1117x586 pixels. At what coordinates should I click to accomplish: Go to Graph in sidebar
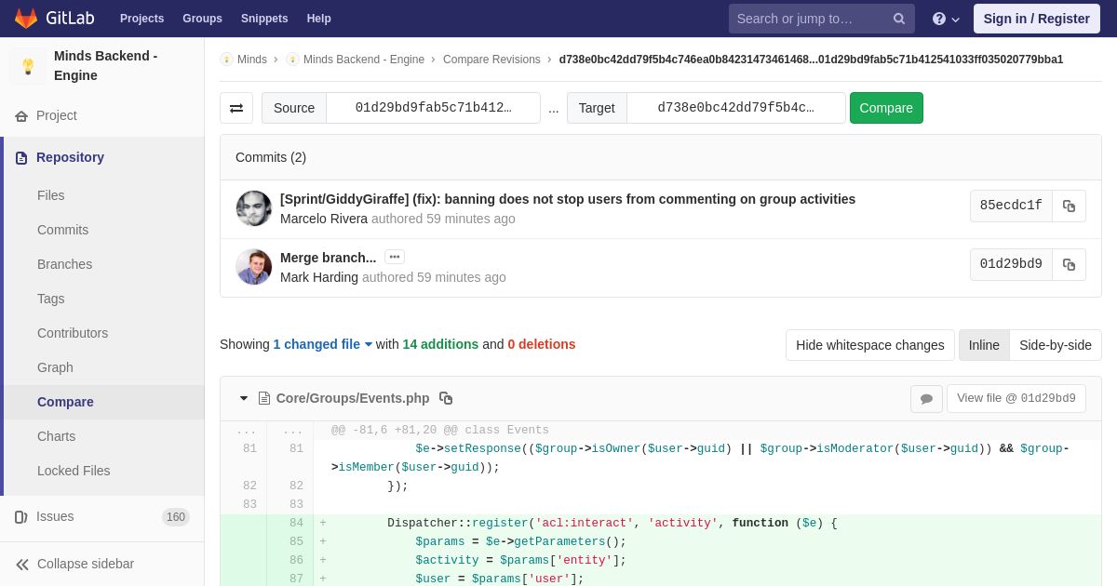[55, 367]
